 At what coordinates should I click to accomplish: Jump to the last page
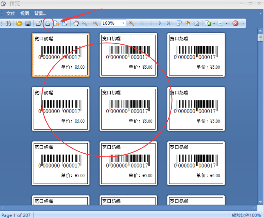click(168, 23)
